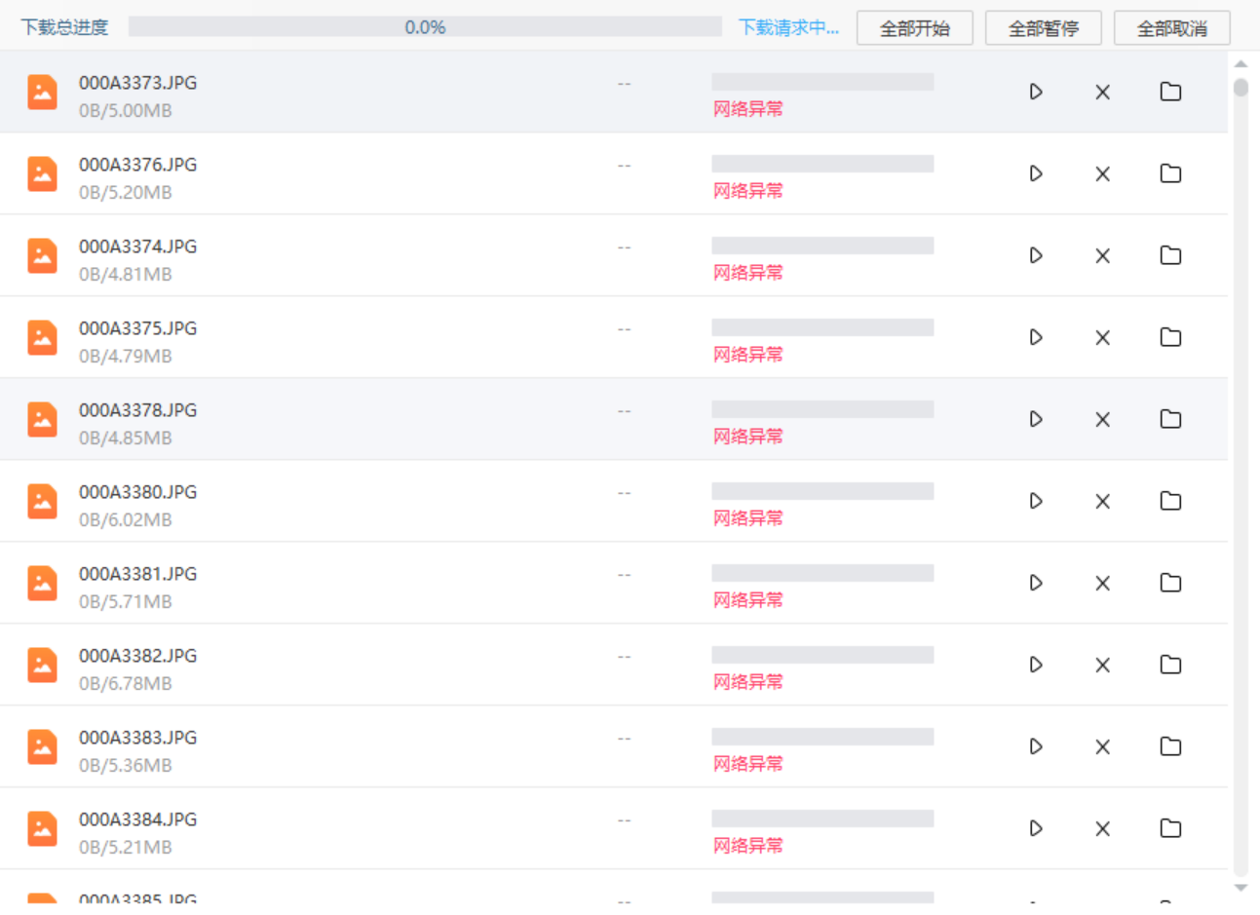Start download of 000A3373.JPG
The image size is (1260, 915).
(1036, 92)
